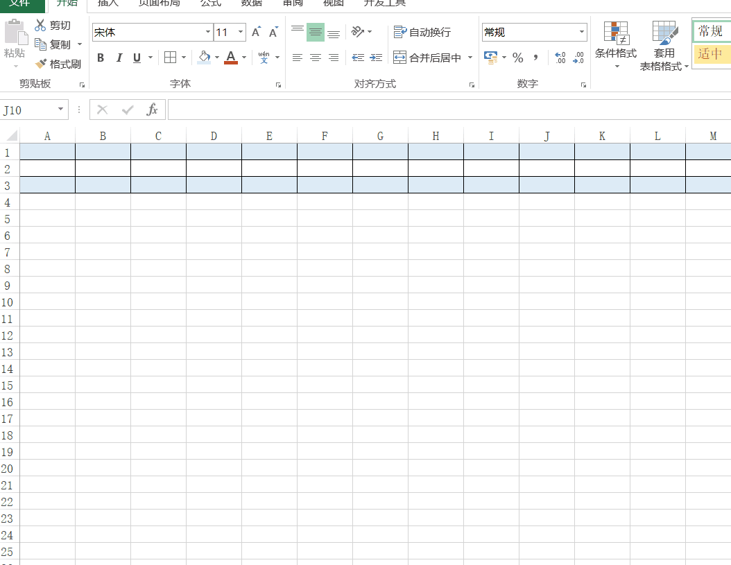Click the increase decimal icon
The image size is (731, 565).
[x=560, y=58]
